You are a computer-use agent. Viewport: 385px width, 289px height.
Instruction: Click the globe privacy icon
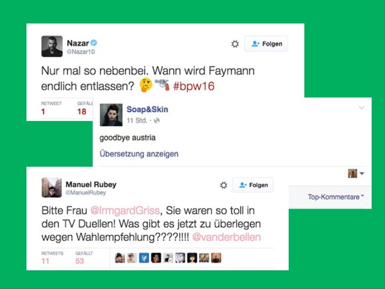(x=157, y=120)
